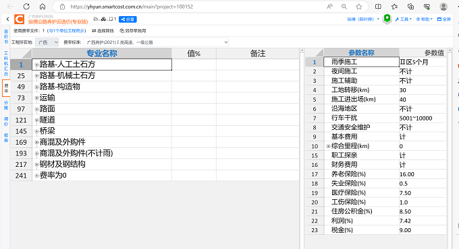This screenshot has width=459, height=249.
Task: Expand the 费率为0 row
Action: click(x=36, y=176)
